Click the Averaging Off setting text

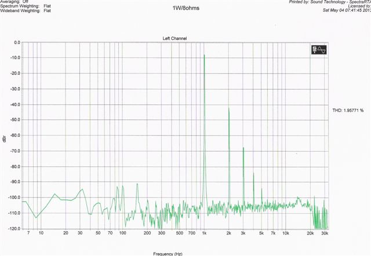(x=14, y=2)
